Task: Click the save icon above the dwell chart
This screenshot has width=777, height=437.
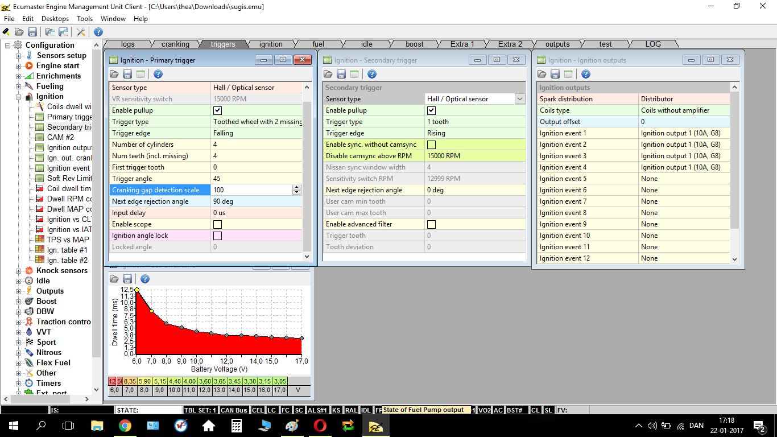Action: coord(127,279)
